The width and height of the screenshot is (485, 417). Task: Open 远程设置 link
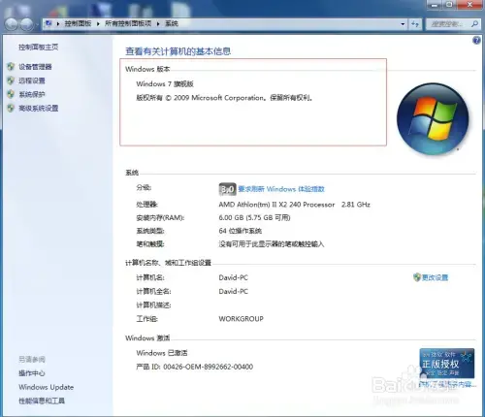point(32,80)
